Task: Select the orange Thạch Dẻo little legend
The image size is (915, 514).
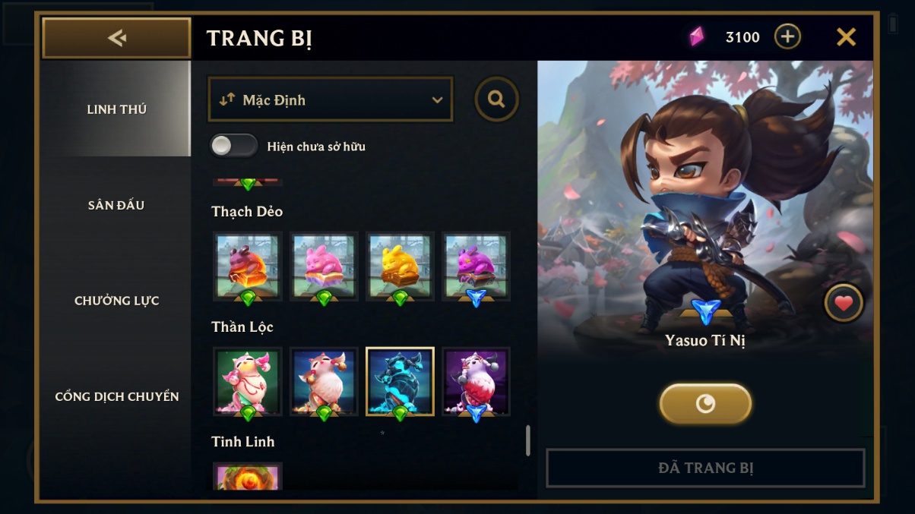Action: coord(248,266)
